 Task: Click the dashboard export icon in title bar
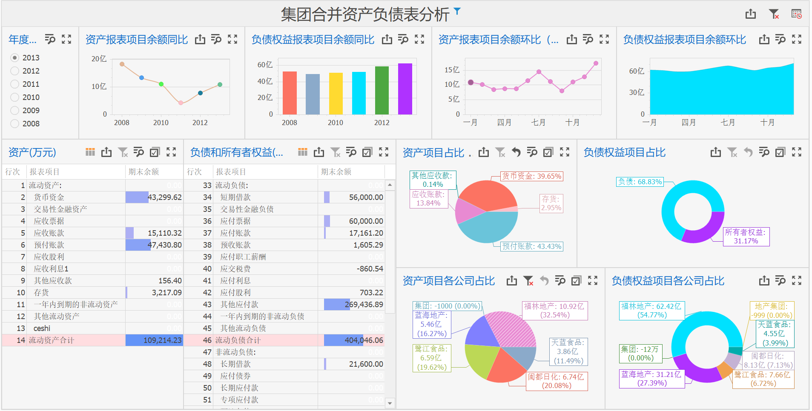point(751,14)
